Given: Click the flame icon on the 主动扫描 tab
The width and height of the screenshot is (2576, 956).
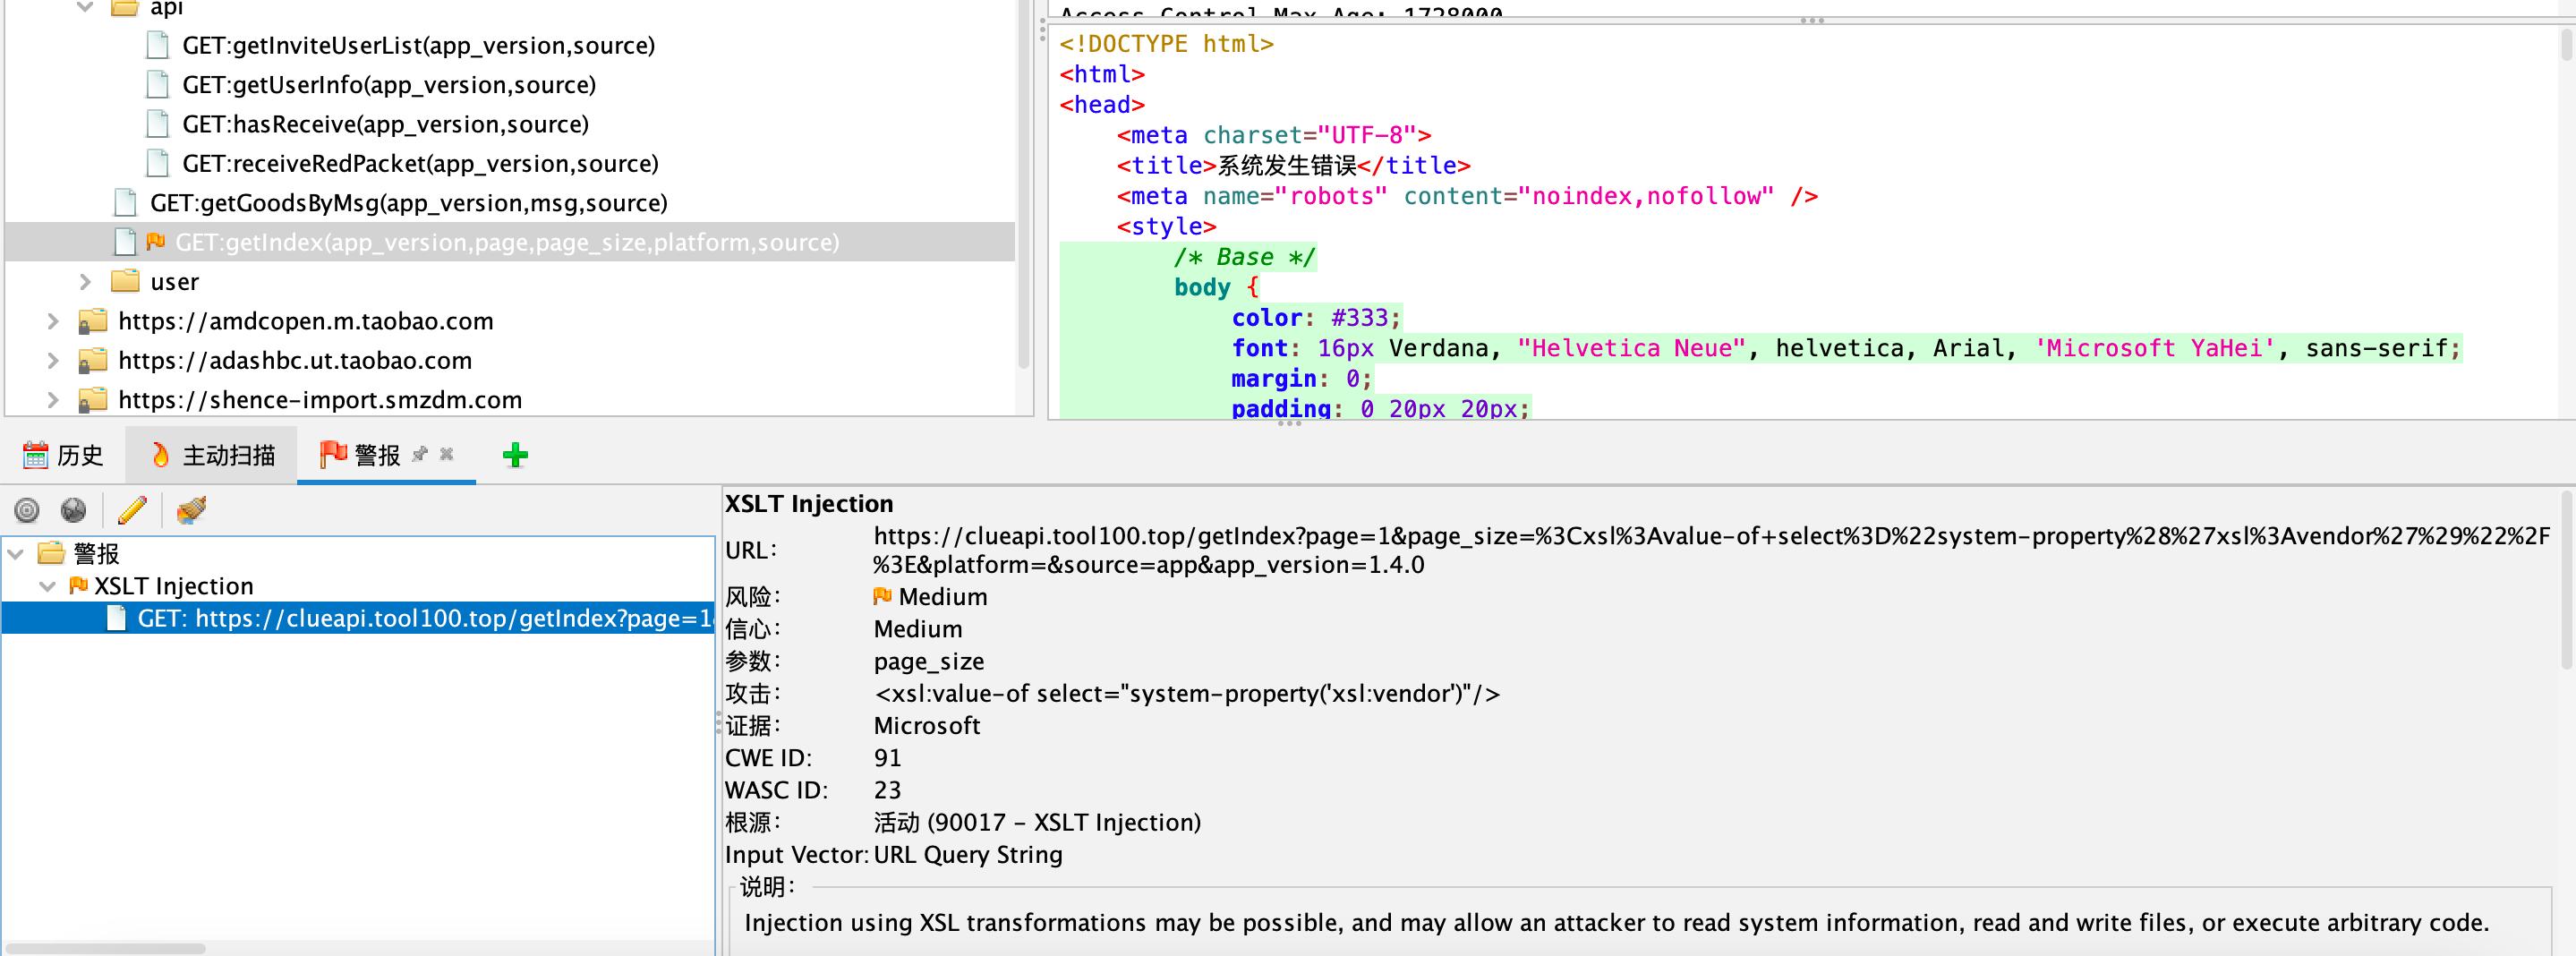Looking at the screenshot, I should coord(161,455).
